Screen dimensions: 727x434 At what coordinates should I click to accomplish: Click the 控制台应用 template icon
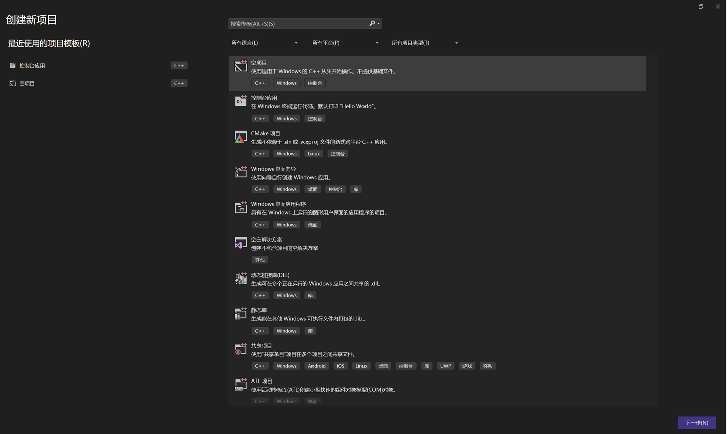pyautogui.click(x=241, y=101)
